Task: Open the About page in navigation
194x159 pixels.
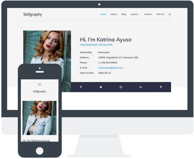Action: 114,14
